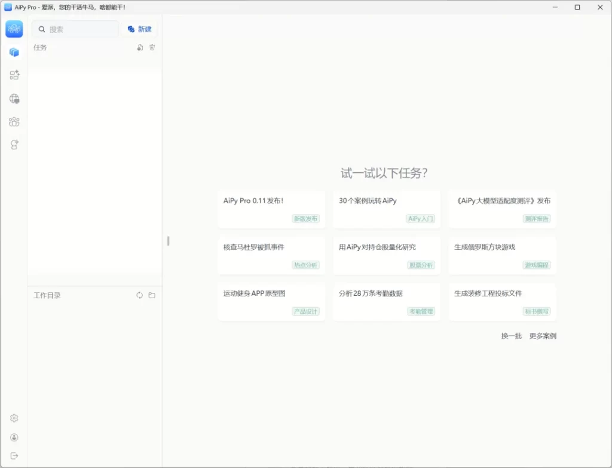Click the 新建 new task button
The image size is (612, 468).
[140, 29]
